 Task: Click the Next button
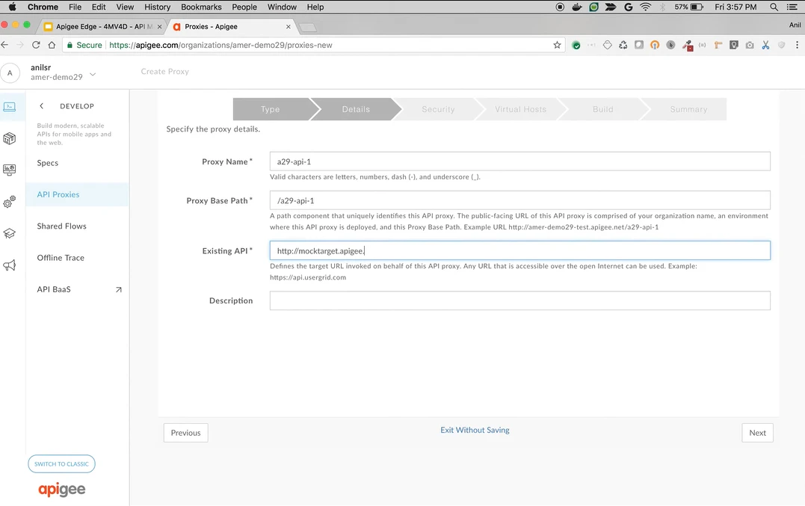[x=757, y=433]
